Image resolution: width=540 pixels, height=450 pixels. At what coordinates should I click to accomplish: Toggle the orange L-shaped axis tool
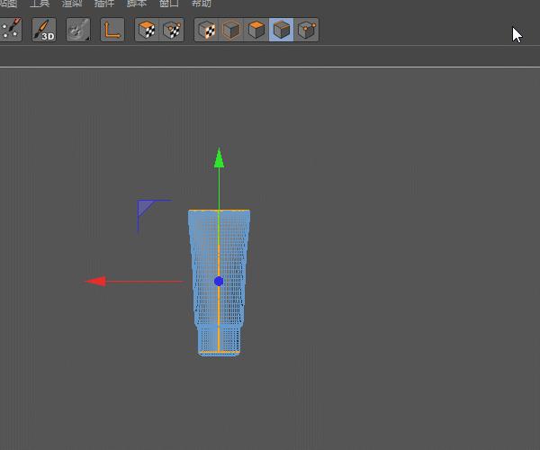pyautogui.click(x=112, y=30)
